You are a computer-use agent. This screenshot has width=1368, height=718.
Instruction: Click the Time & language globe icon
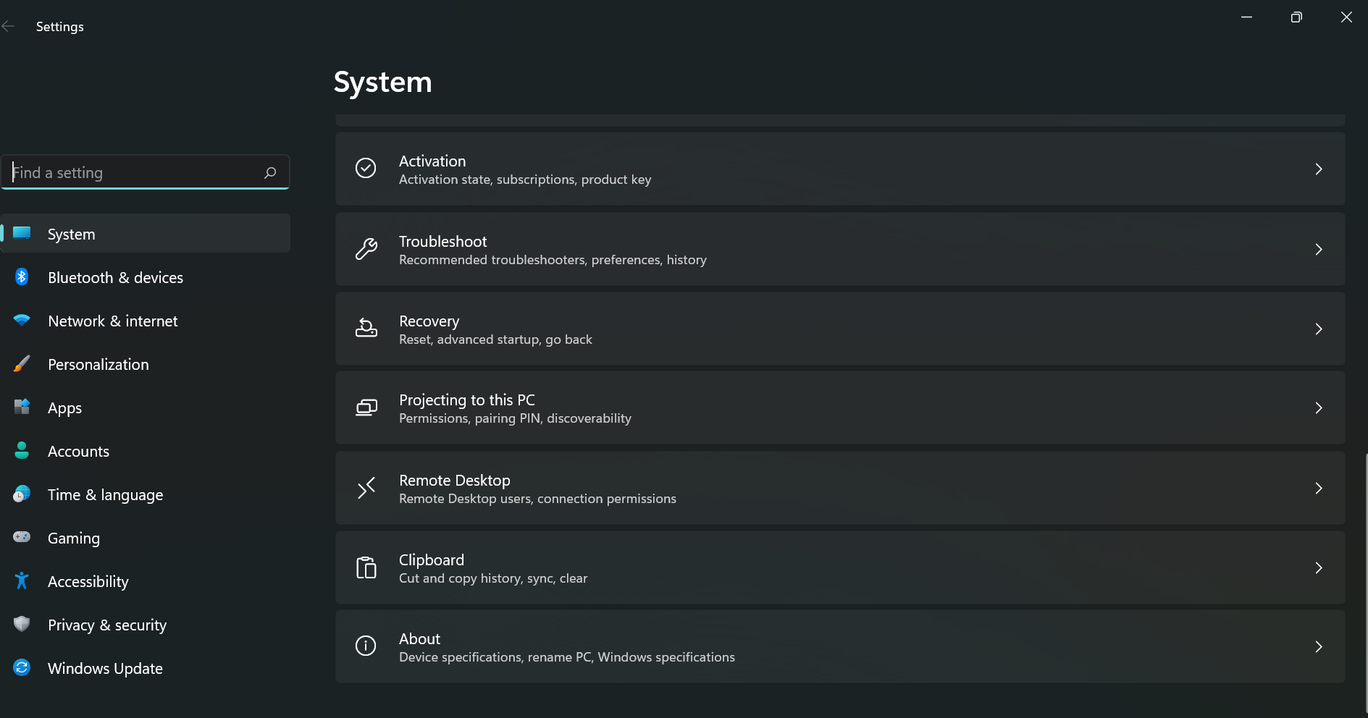point(22,494)
